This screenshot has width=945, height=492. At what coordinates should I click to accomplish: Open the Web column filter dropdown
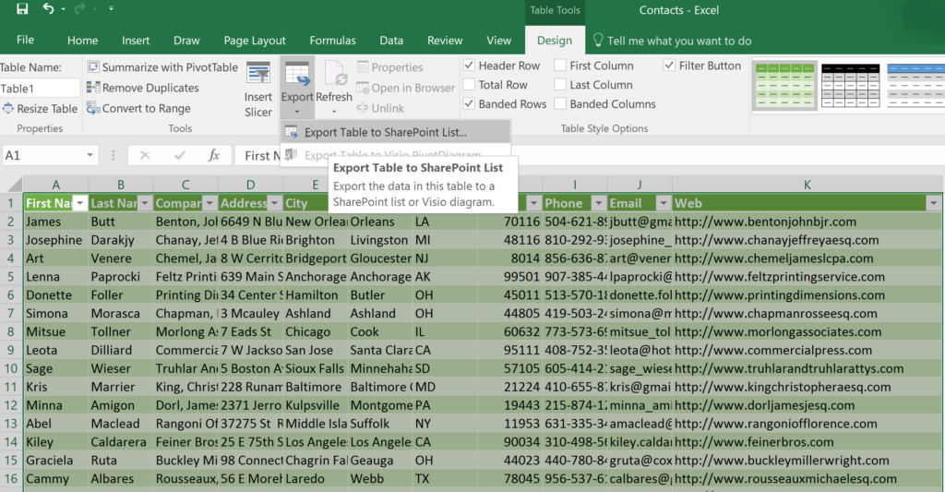[934, 203]
